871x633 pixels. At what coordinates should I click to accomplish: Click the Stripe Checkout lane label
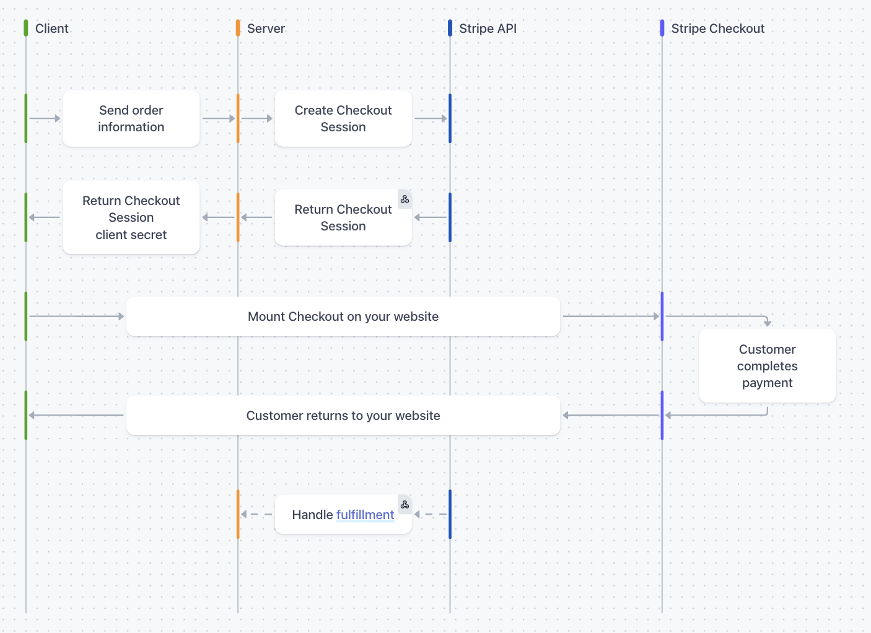[717, 28]
